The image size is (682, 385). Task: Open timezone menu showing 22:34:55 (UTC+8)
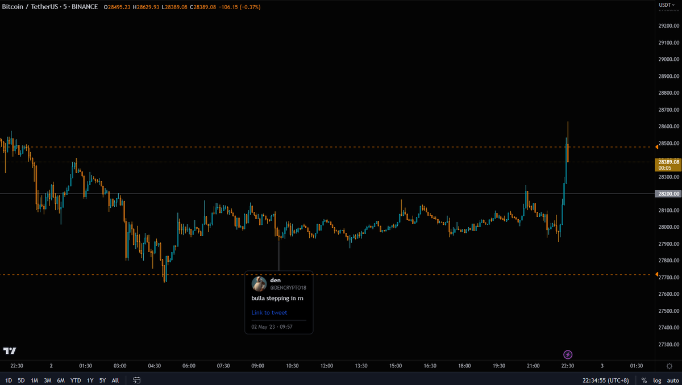[x=607, y=380]
